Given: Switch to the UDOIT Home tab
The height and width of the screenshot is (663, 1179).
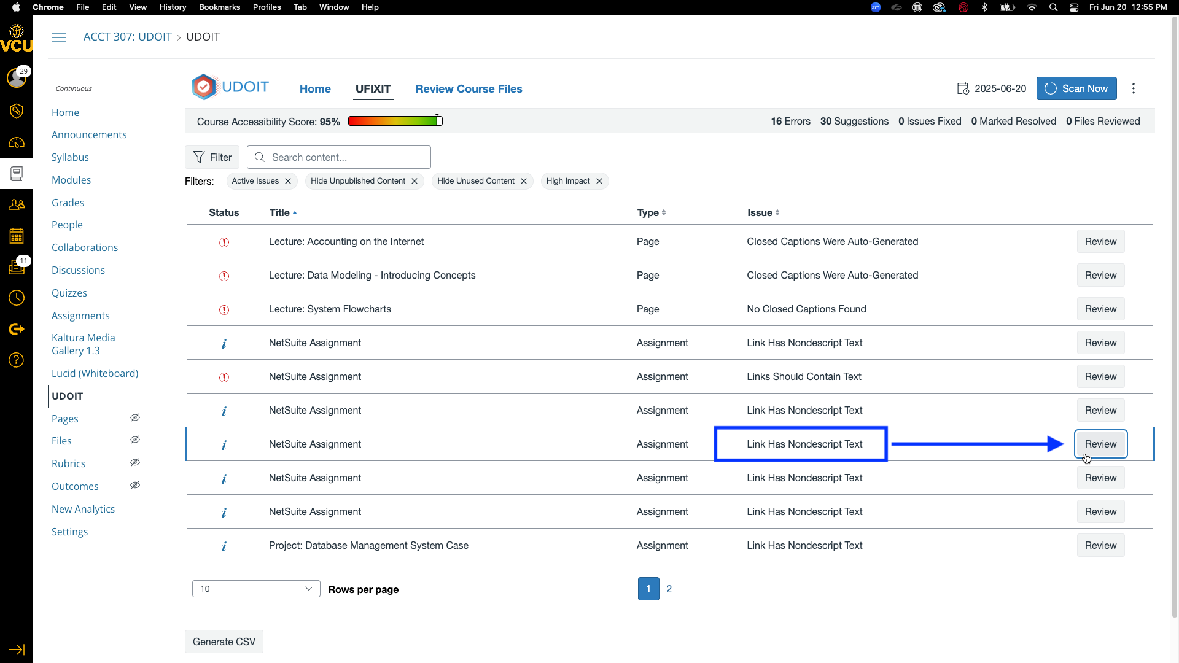Looking at the screenshot, I should tap(315, 89).
